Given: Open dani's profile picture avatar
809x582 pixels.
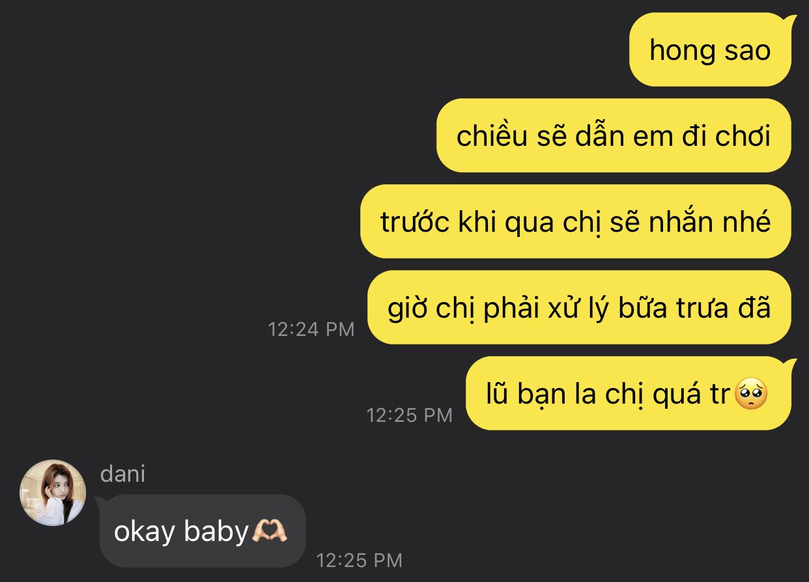Looking at the screenshot, I should pyautogui.click(x=52, y=493).
